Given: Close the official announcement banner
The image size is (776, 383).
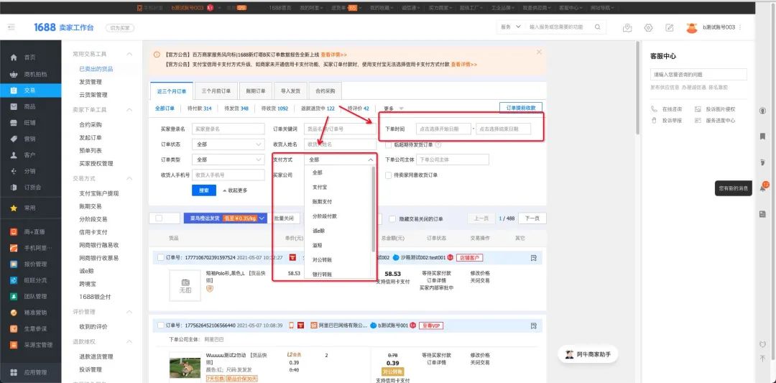Looking at the screenshot, I should point(539,52).
